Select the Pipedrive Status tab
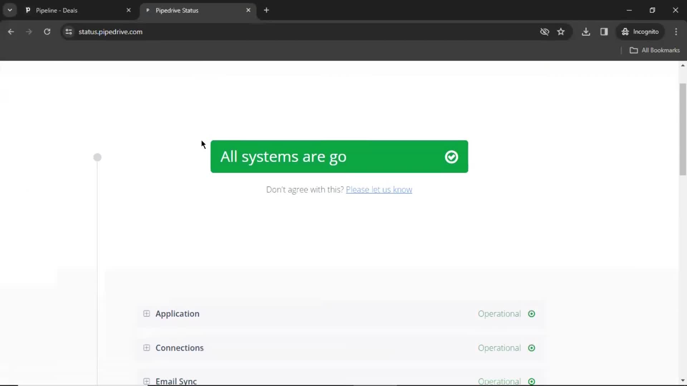This screenshot has height=386, width=687. click(199, 10)
